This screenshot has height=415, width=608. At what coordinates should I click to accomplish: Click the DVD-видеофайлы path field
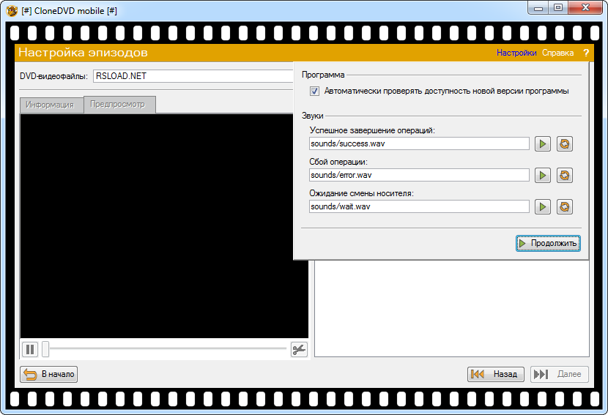[193, 76]
